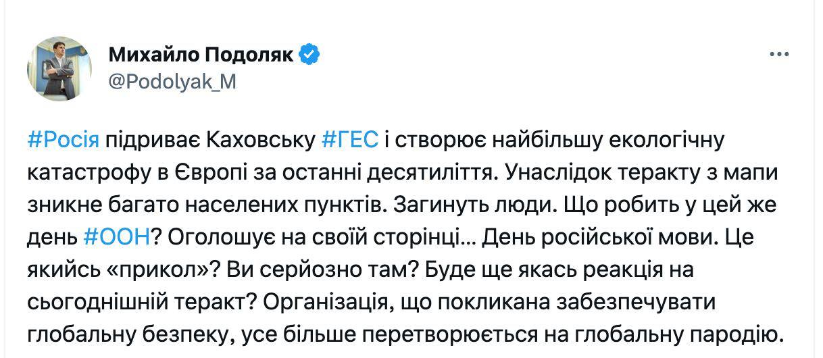Image resolution: width=823 pixels, height=358 pixels.
Task: Click the display name Михайло Подоляк
Action: pos(201,55)
